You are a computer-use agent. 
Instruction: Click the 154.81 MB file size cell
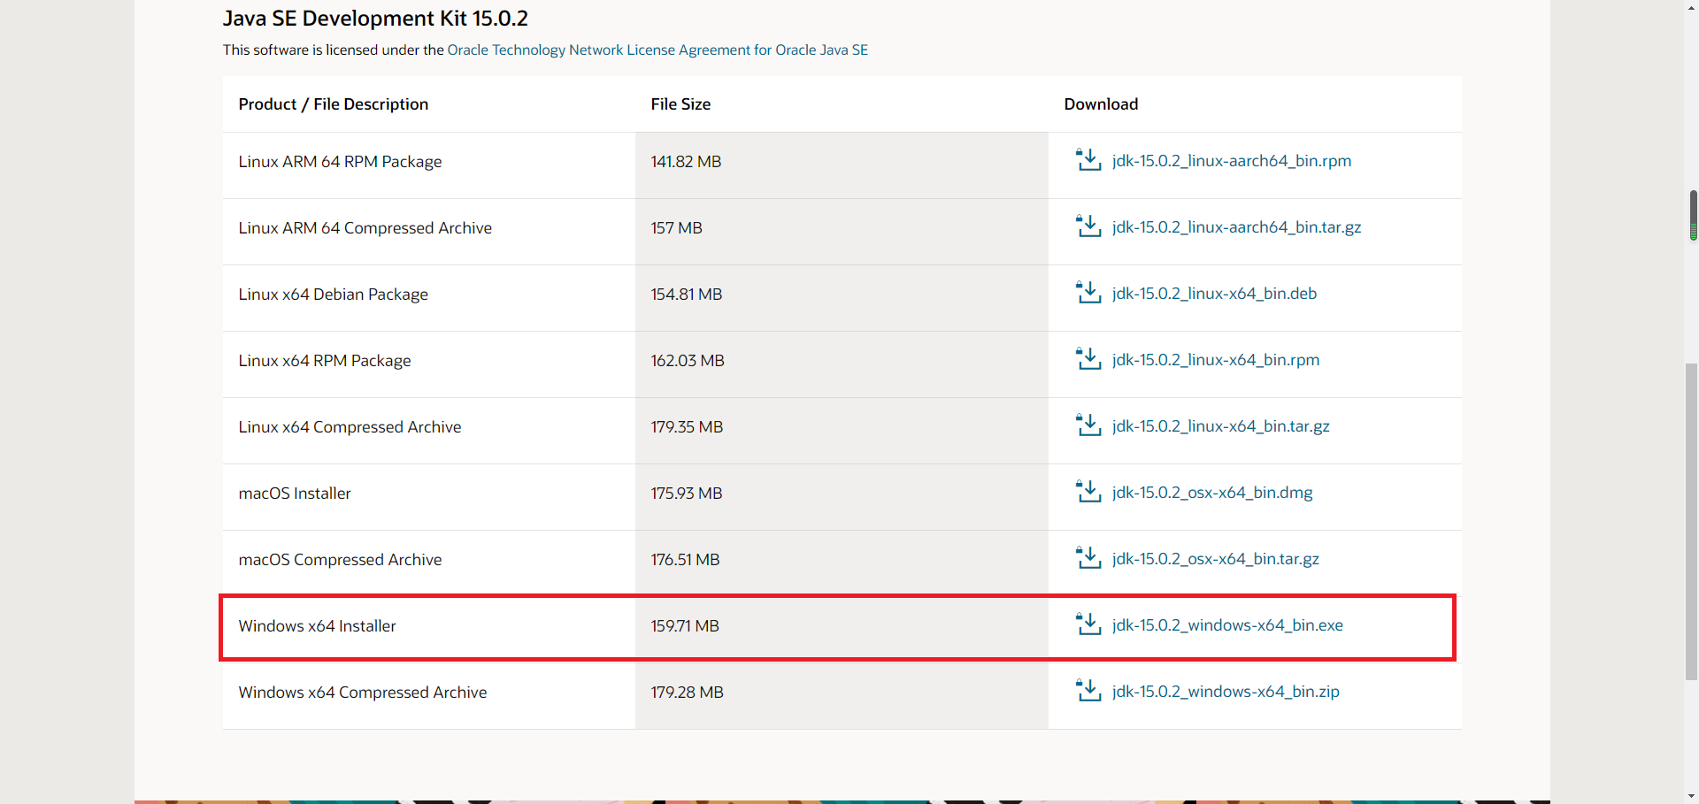pos(842,298)
